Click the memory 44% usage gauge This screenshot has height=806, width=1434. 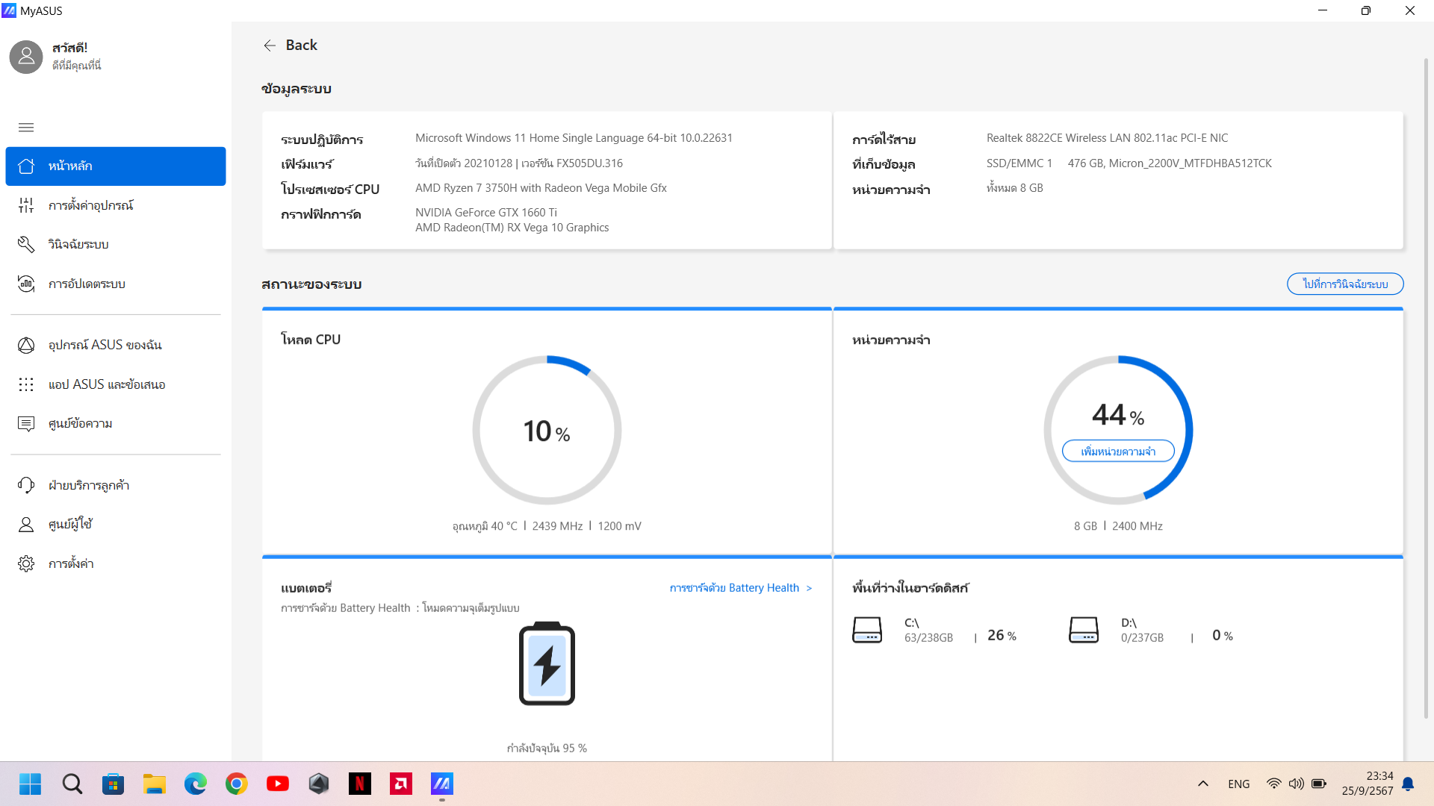tap(1118, 430)
